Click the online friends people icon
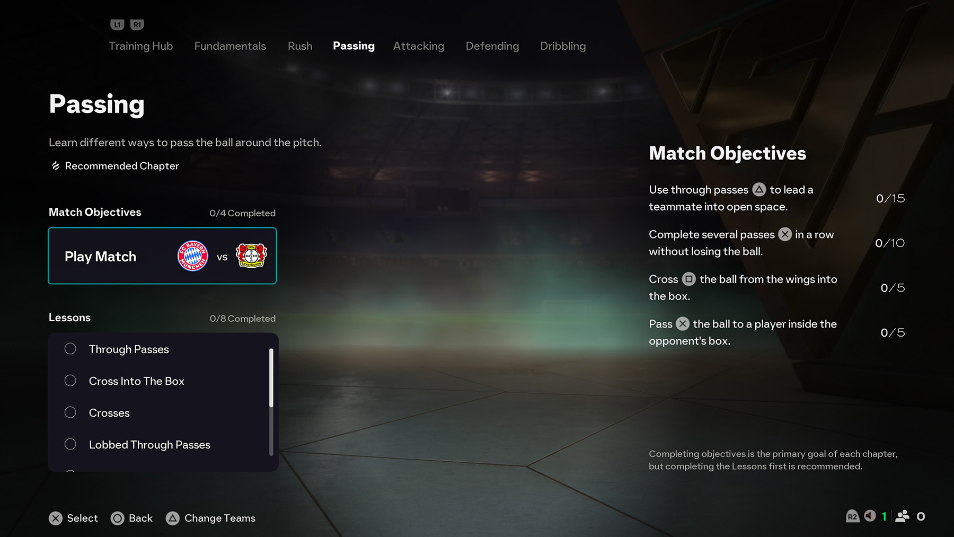Viewport: 954px width, 537px height. coord(902,516)
